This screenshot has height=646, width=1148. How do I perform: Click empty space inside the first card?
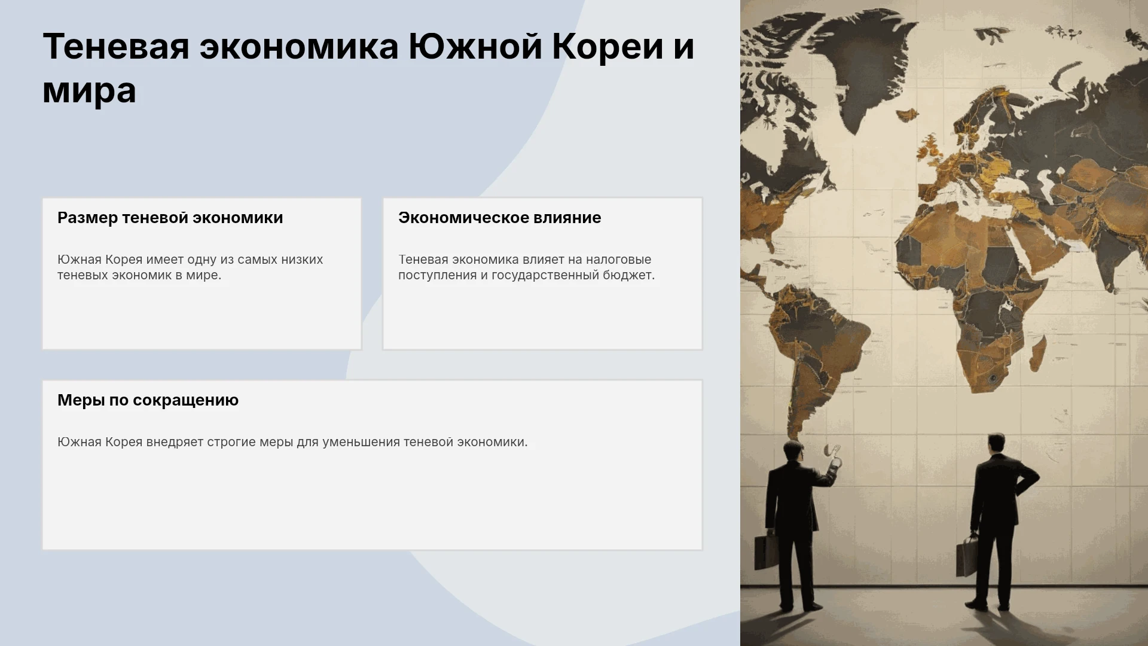point(201,317)
